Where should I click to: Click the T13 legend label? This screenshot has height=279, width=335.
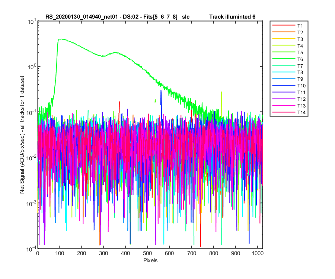[301, 106]
